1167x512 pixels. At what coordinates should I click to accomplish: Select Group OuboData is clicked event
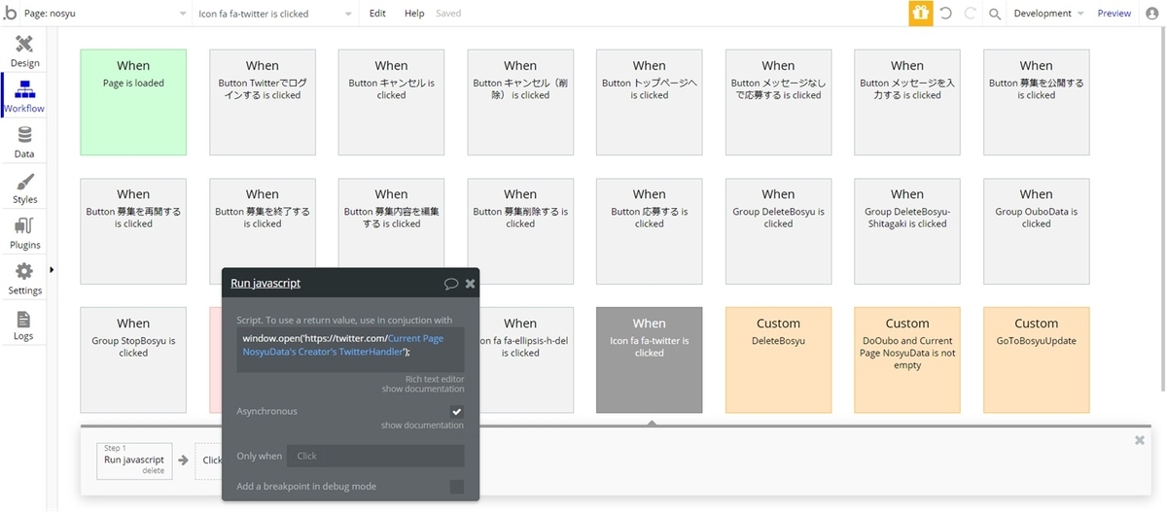point(1037,231)
